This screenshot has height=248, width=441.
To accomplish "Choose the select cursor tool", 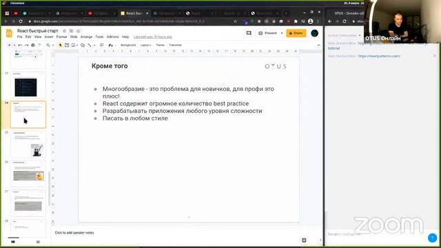I will pos(60,45).
